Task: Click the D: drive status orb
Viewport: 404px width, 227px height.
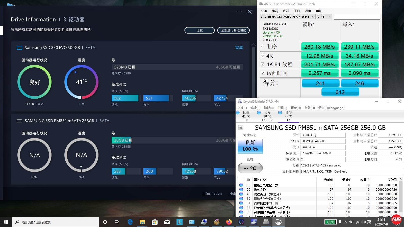Action: click(238, 112)
